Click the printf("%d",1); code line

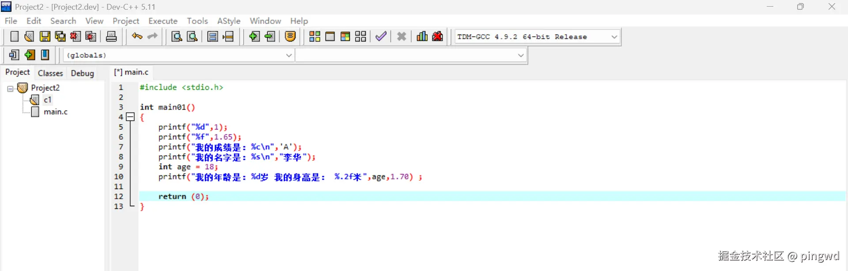[193, 127]
